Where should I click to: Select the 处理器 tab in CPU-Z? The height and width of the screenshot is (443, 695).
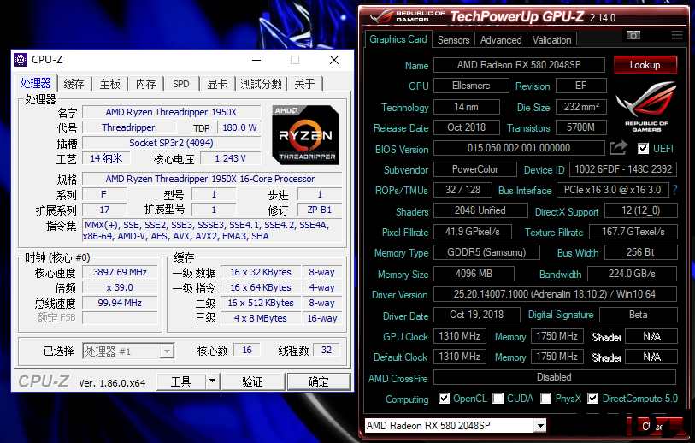click(35, 83)
